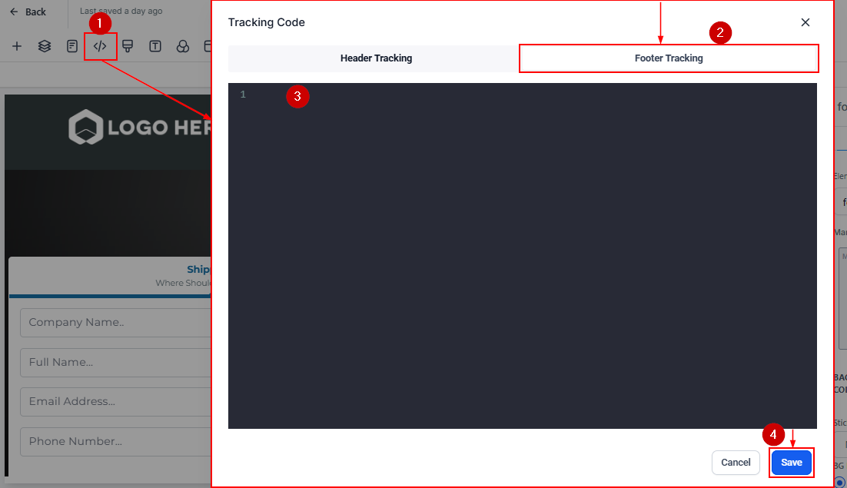Viewport: 847px width, 488px height.
Task: Focus the Full Name field
Action: 115,362
